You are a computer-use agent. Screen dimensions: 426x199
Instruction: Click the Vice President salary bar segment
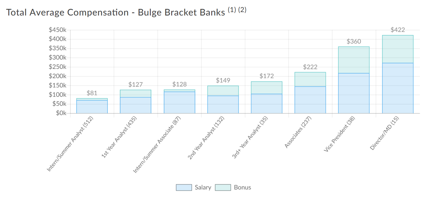(x=354, y=93)
